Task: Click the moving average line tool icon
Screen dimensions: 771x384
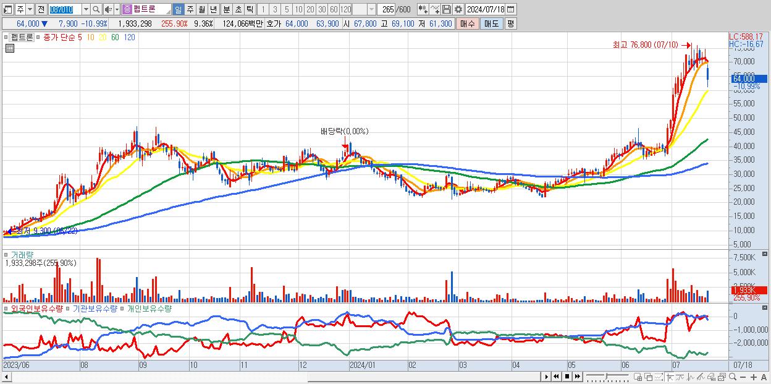Action: [x=681, y=377]
